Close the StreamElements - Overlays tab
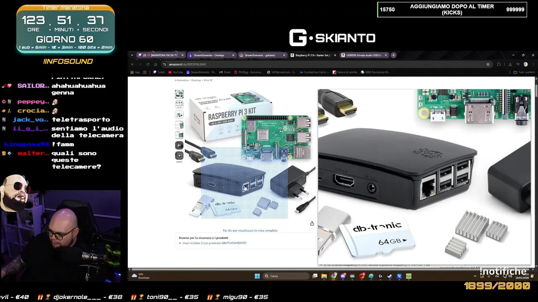The height and width of the screenshot is (302, 538). click(233, 55)
